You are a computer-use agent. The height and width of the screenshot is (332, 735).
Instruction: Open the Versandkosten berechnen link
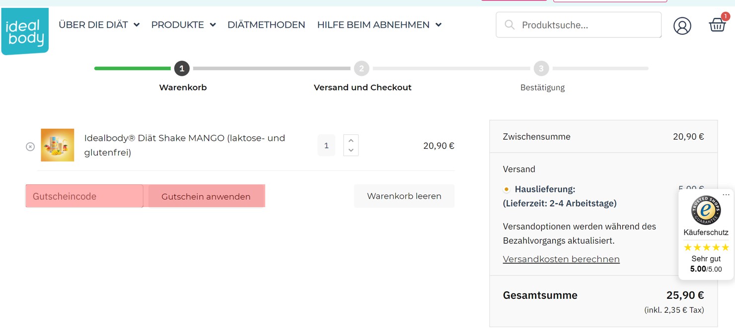(x=561, y=259)
